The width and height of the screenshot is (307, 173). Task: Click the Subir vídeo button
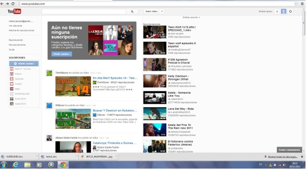[x=152, y=12]
